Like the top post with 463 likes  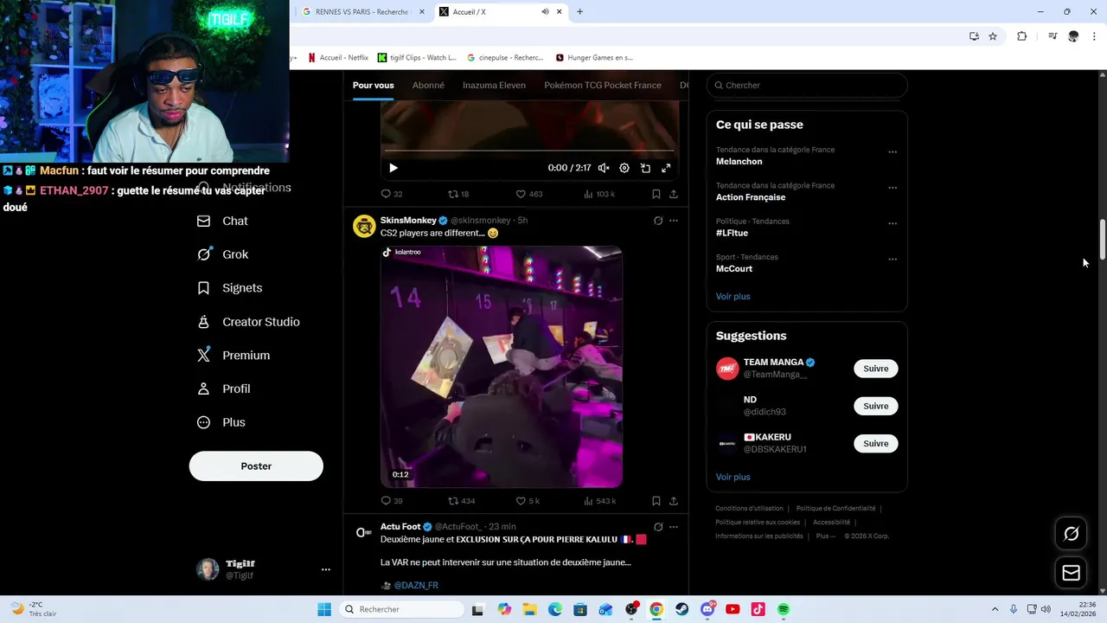tap(529, 194)
